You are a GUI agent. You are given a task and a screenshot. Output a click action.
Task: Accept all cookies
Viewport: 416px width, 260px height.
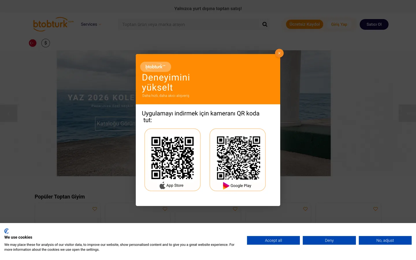(x=273, y=240)
